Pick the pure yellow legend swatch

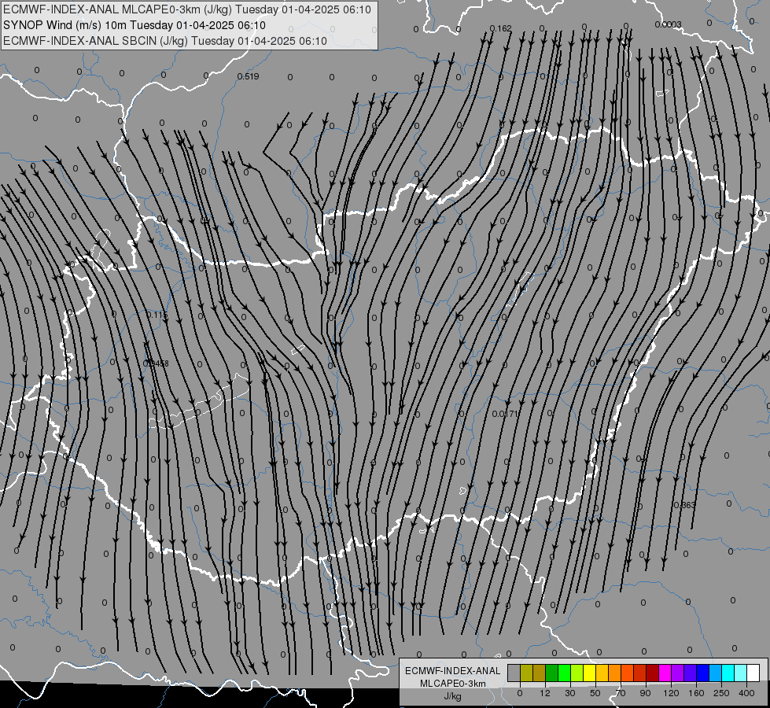point(590,673)
